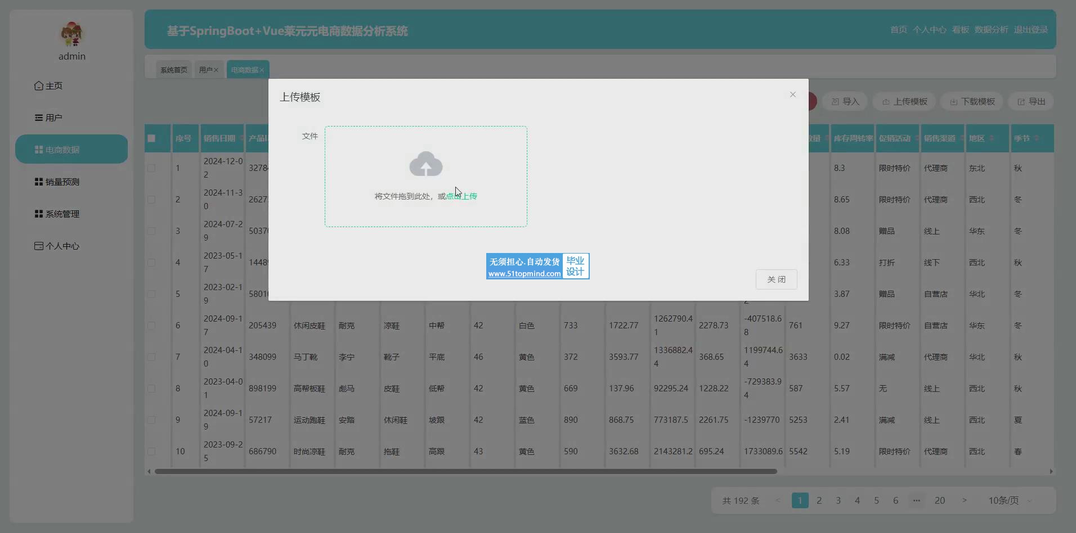
Task: Click the admin avatar image
Action: click(72, 34)
